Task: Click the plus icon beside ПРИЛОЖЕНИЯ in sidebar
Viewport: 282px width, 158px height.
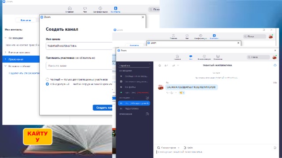Action: click(x=147, y=114)
